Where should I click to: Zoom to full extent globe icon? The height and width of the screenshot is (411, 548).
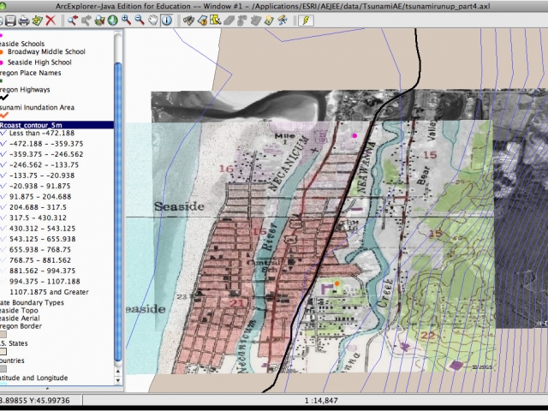click(112, 21)
